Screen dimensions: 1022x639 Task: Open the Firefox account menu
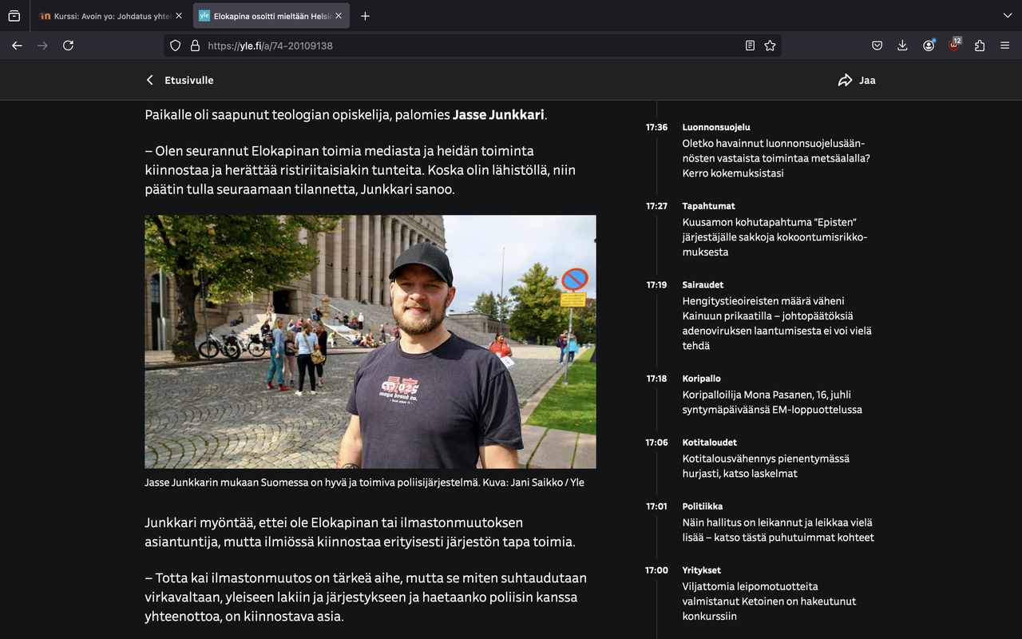pyautogui.click(x=928, y=46)
